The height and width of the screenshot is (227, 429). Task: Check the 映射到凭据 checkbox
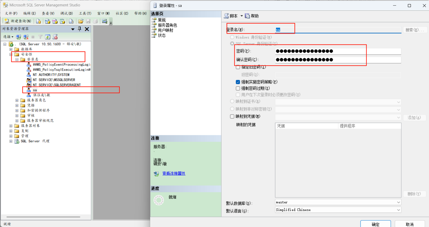tap(232, 116)
